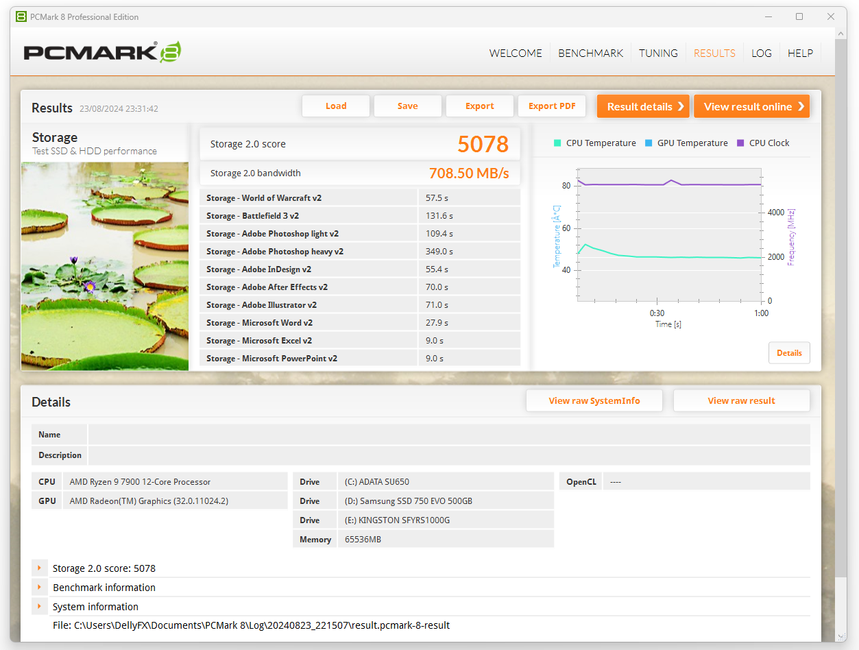859x650 pixels.
Task: Click the Export PDF button
Action: pos(552,106)
